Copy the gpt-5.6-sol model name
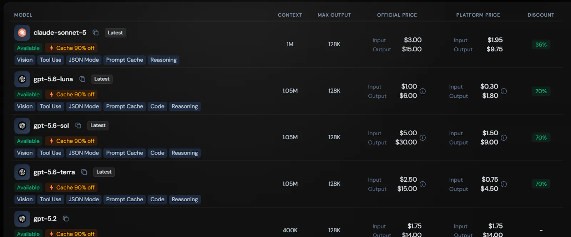This screenshot has height=237, width=571. point(78,126)
